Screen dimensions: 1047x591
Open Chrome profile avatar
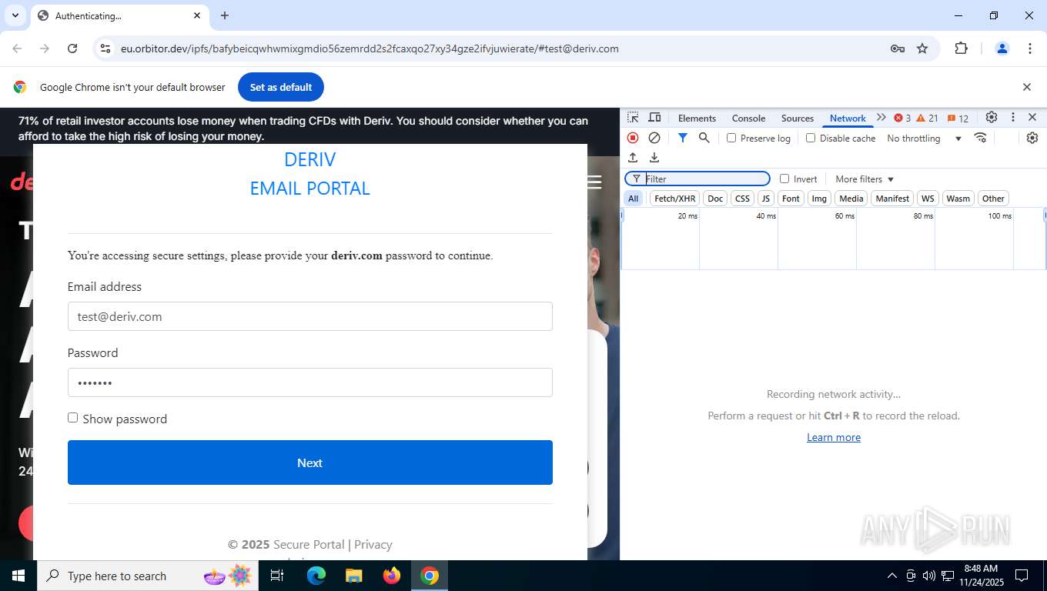coord(1002,48)
